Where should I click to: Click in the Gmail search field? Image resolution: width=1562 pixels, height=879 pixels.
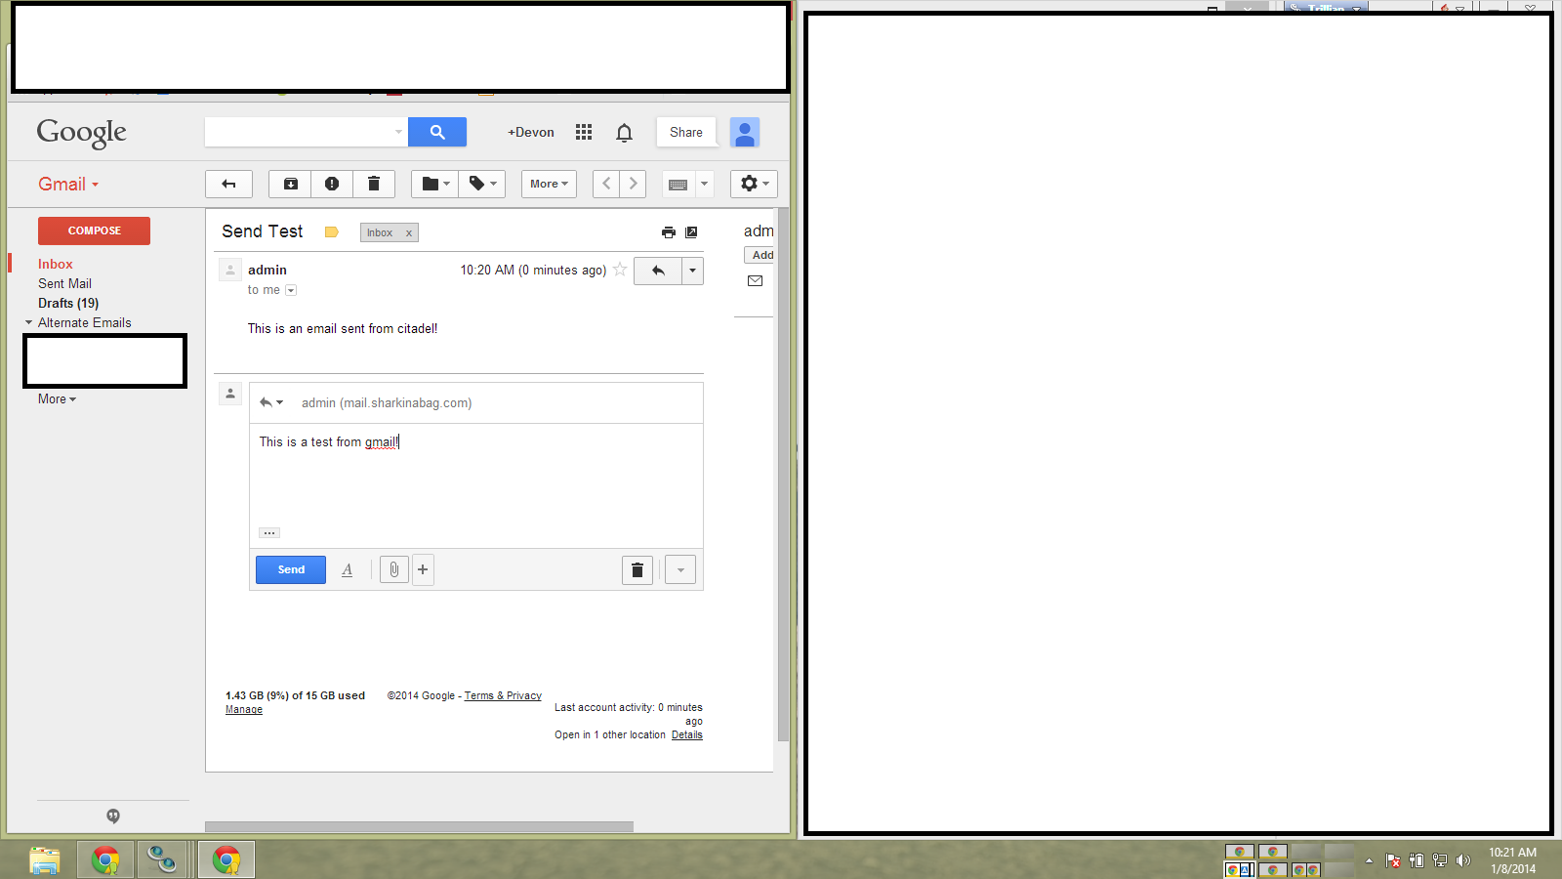pos(298,132)
